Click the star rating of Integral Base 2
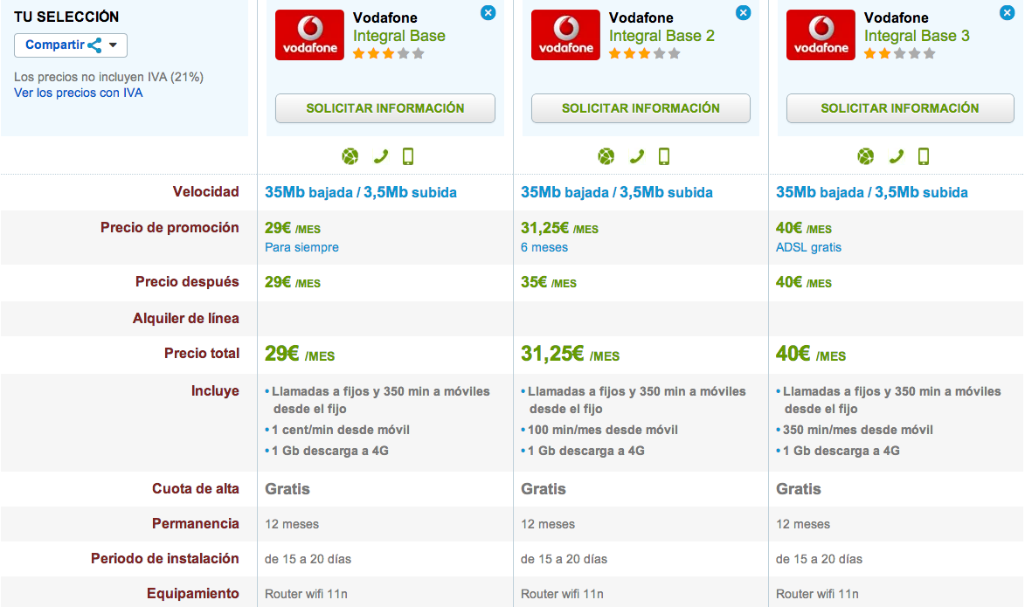This screenshot has height=607, width=1025. [x=645, y=53]
